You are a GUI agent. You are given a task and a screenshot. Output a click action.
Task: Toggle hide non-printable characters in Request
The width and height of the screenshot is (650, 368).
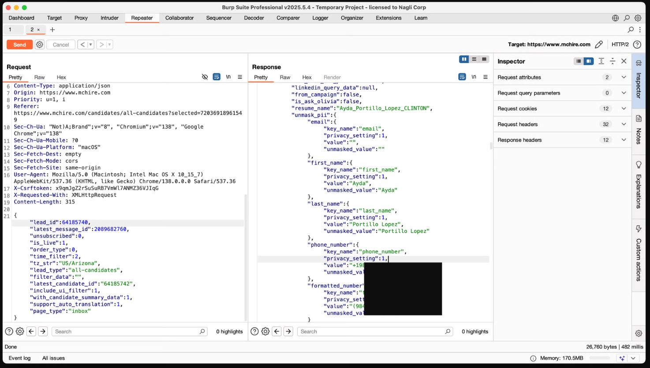point(205,77)
